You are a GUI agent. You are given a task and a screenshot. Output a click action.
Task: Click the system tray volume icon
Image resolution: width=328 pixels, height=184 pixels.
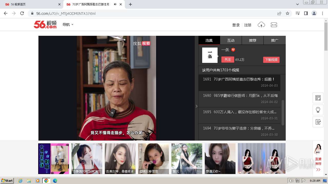291,181
